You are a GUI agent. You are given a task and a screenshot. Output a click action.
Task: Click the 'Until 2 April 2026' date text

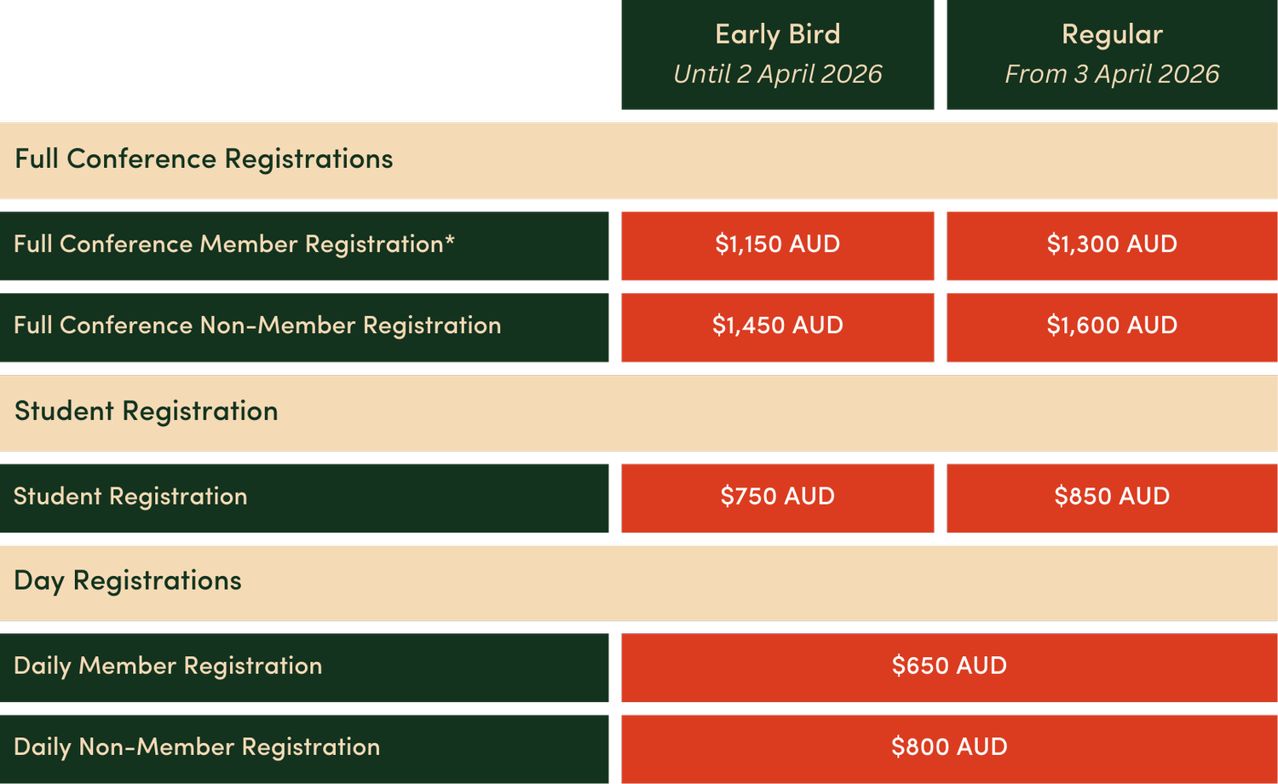tap(777, 74)
